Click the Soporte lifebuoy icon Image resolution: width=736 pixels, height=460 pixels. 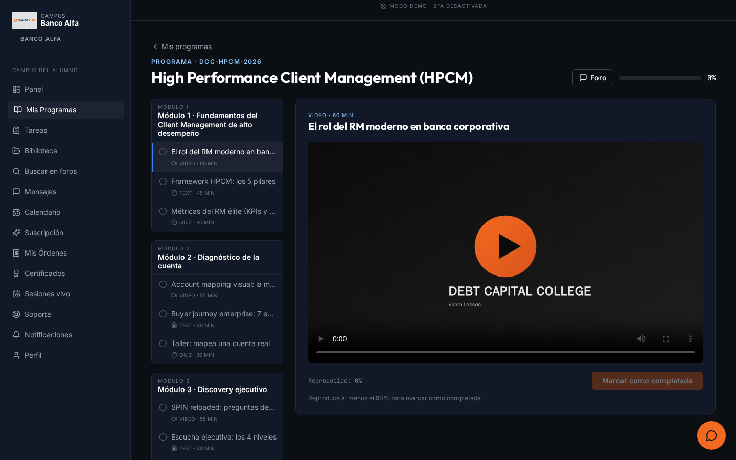[x=16, y=314]
